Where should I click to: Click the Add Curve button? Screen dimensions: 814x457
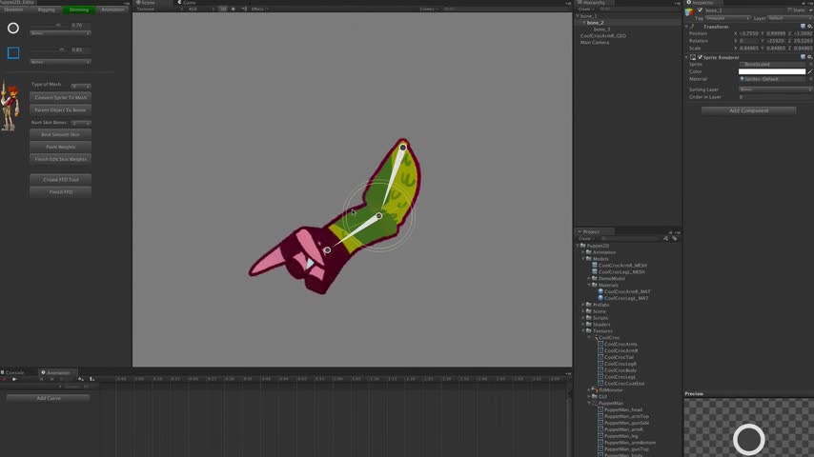tap(49, 398)
